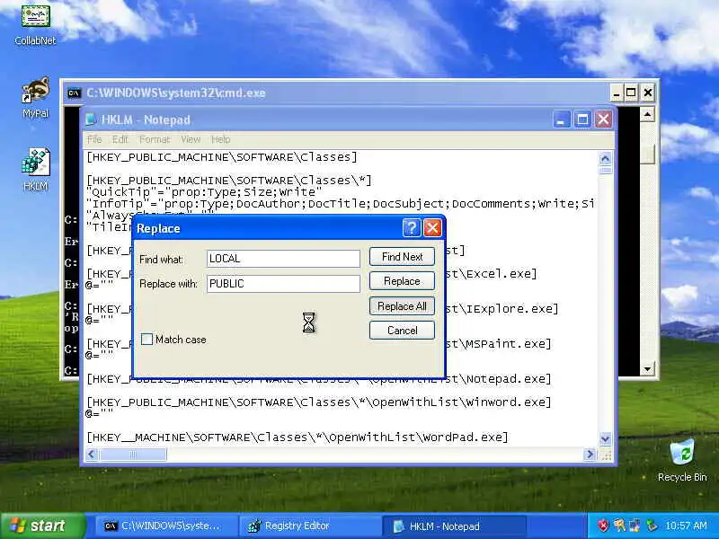The height and width of the screenshot is (539, 719).
Task: Click the Notepad title bar icon
Action: point(91,119)
